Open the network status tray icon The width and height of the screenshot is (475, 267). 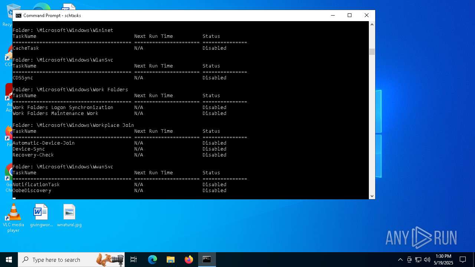418,260
